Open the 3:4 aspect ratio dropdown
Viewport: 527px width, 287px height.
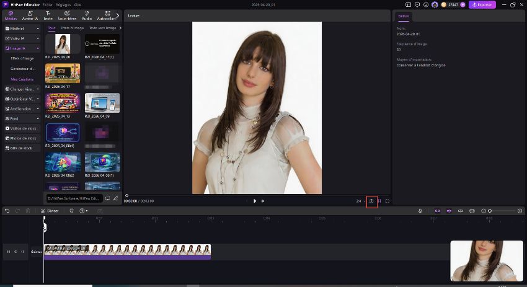click(x=360, y=201)
